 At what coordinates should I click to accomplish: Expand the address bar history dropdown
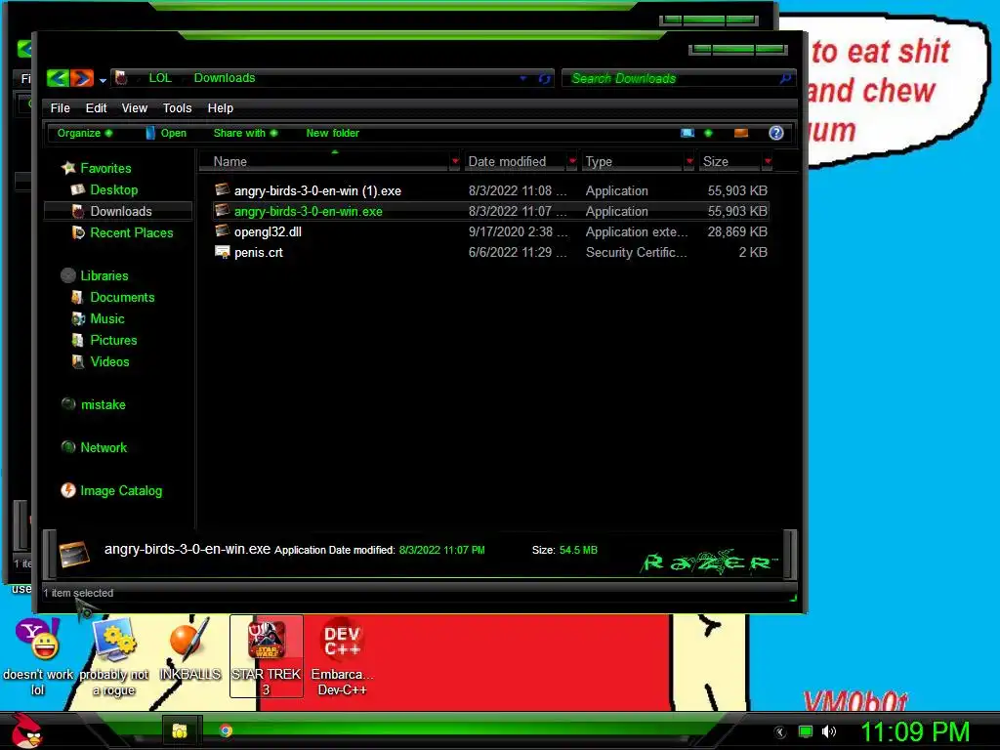pyautogui.click(x=523, y=78)
